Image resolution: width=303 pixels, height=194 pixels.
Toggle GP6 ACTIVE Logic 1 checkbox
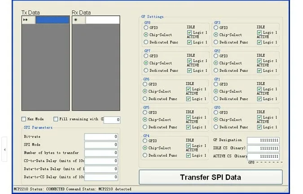(x=189, y=99)
